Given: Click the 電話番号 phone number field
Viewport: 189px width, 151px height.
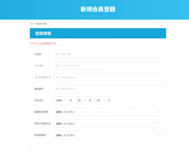Looking at the screenshot, I should pyautogui.click(x=108, y=89).
